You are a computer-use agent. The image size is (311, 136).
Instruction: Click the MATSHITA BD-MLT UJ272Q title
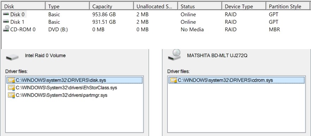(x=217, y=55)
